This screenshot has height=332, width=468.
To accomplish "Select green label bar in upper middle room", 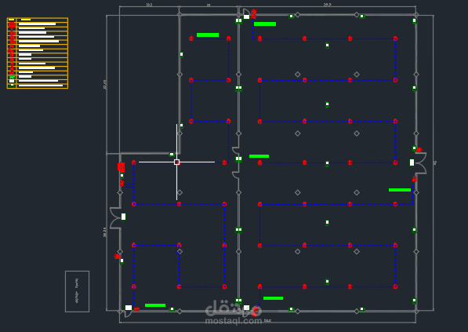I will click(x=208, y=35).
